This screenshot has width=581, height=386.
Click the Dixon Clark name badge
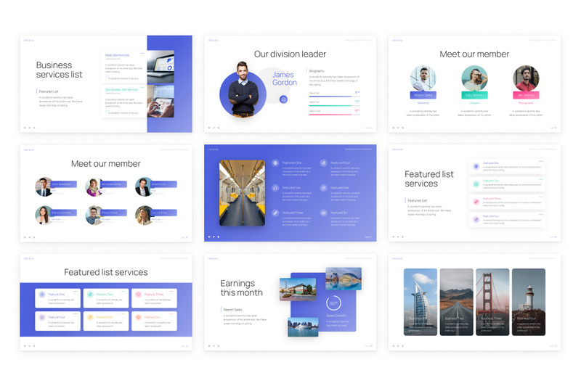pos(113,213)
